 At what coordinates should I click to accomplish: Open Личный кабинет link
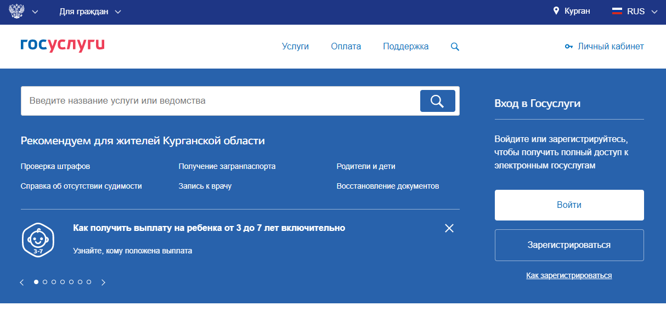611,47
